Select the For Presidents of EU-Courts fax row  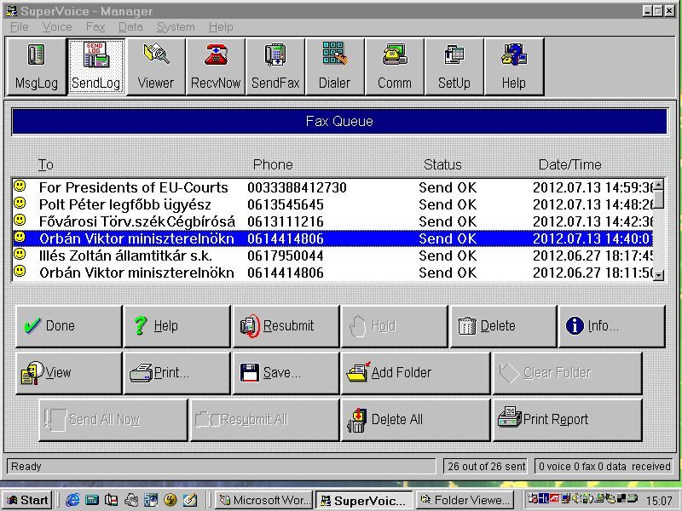pos(332,187)
